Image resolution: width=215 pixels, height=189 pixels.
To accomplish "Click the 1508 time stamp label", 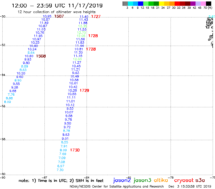I will 41,56.
